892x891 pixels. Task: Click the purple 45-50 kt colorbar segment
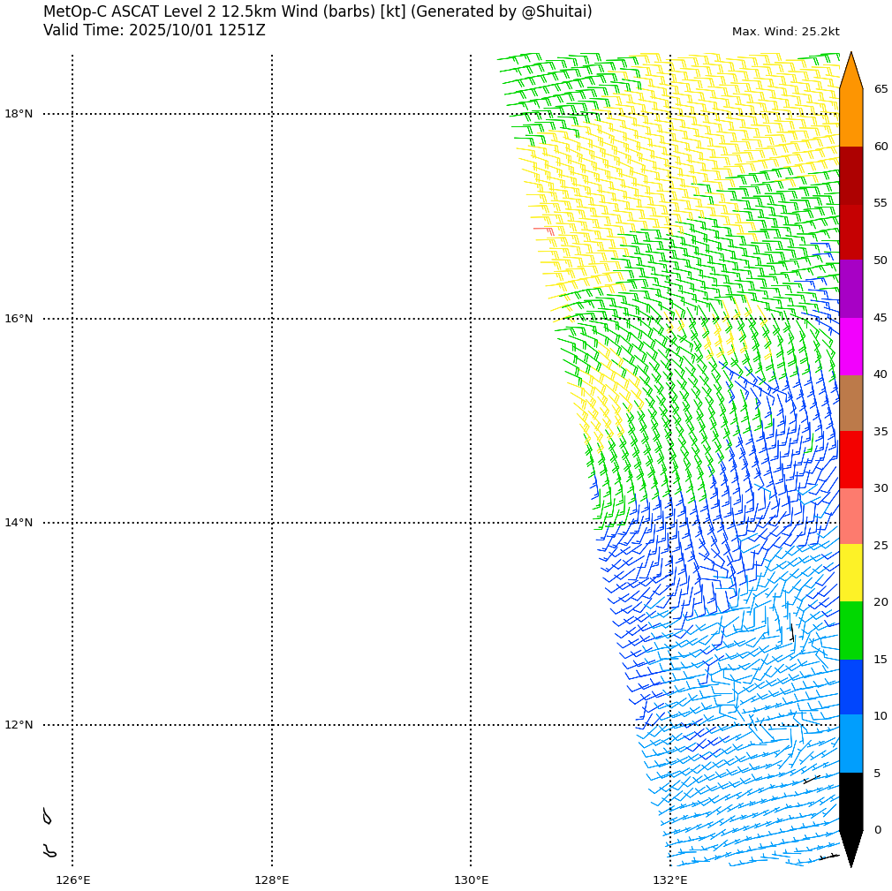coord(850,289)
